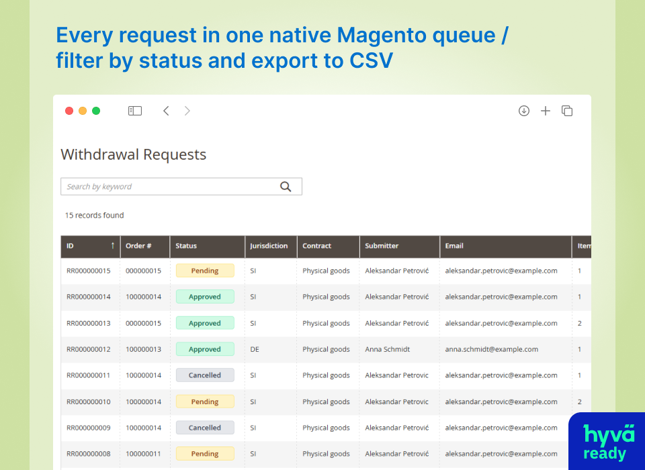Sort by the Order # column header
This screenshot has height=470, width=645.
(x=145, y=246)
